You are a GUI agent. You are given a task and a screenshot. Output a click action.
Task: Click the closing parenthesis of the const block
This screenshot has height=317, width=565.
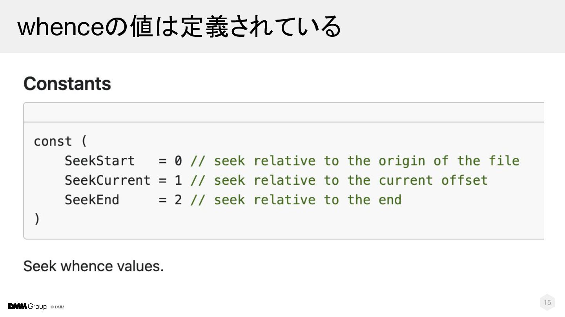click(x=37, y=219)
